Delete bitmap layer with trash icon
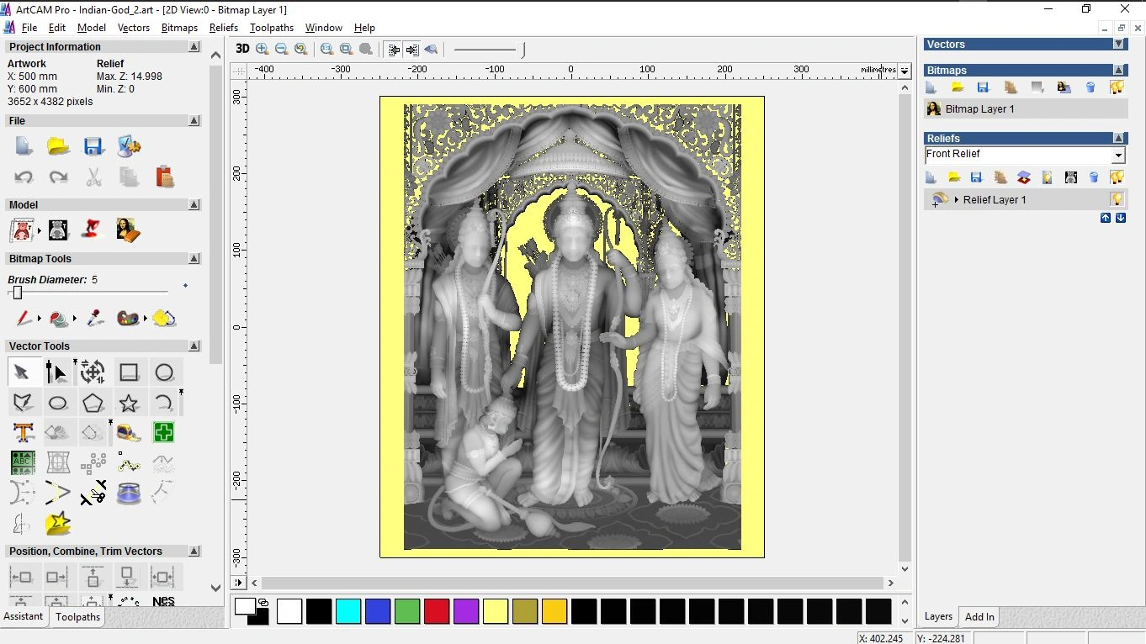The image size is (1146, 644). coord(1091,87)
